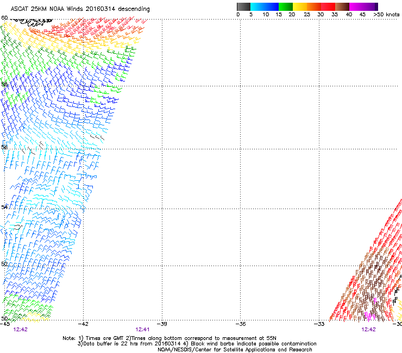
Task: Click the purple '12:42' time near -45
Action: pyautogui.click(x=21, y=330)
